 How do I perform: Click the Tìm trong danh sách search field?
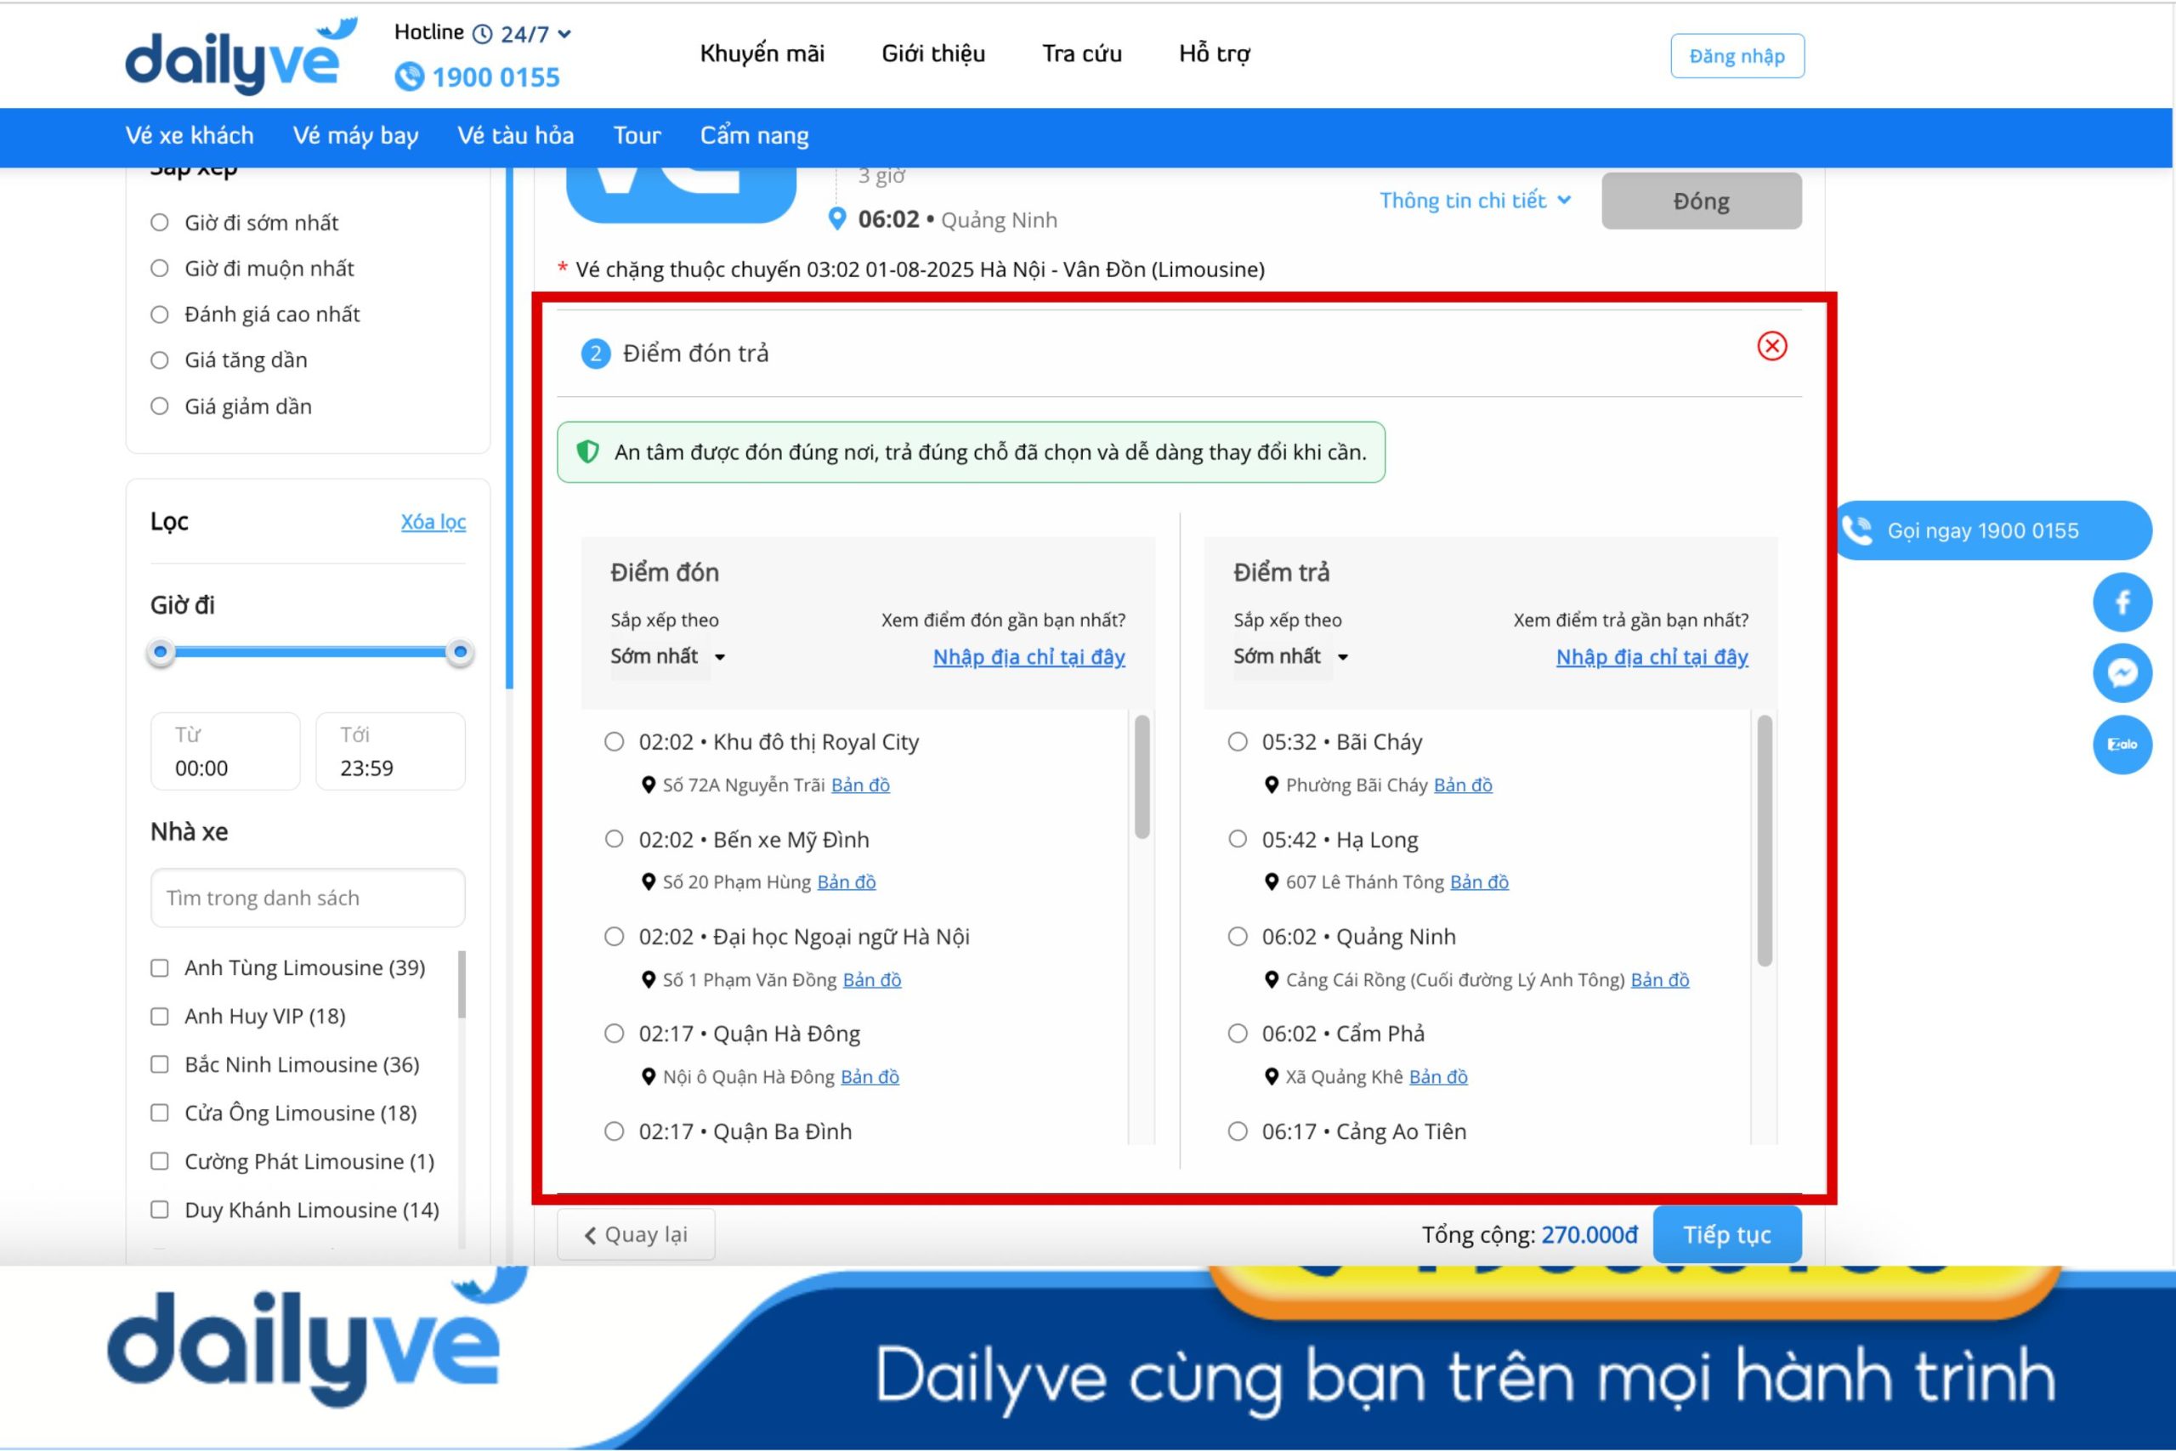tap(307, 898)
